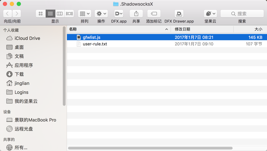Switch to column view mode
The image size is (267, 151).
60,14
